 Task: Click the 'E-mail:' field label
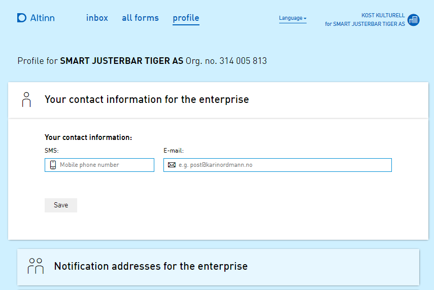pyautogui.click(x=173, y=151)
